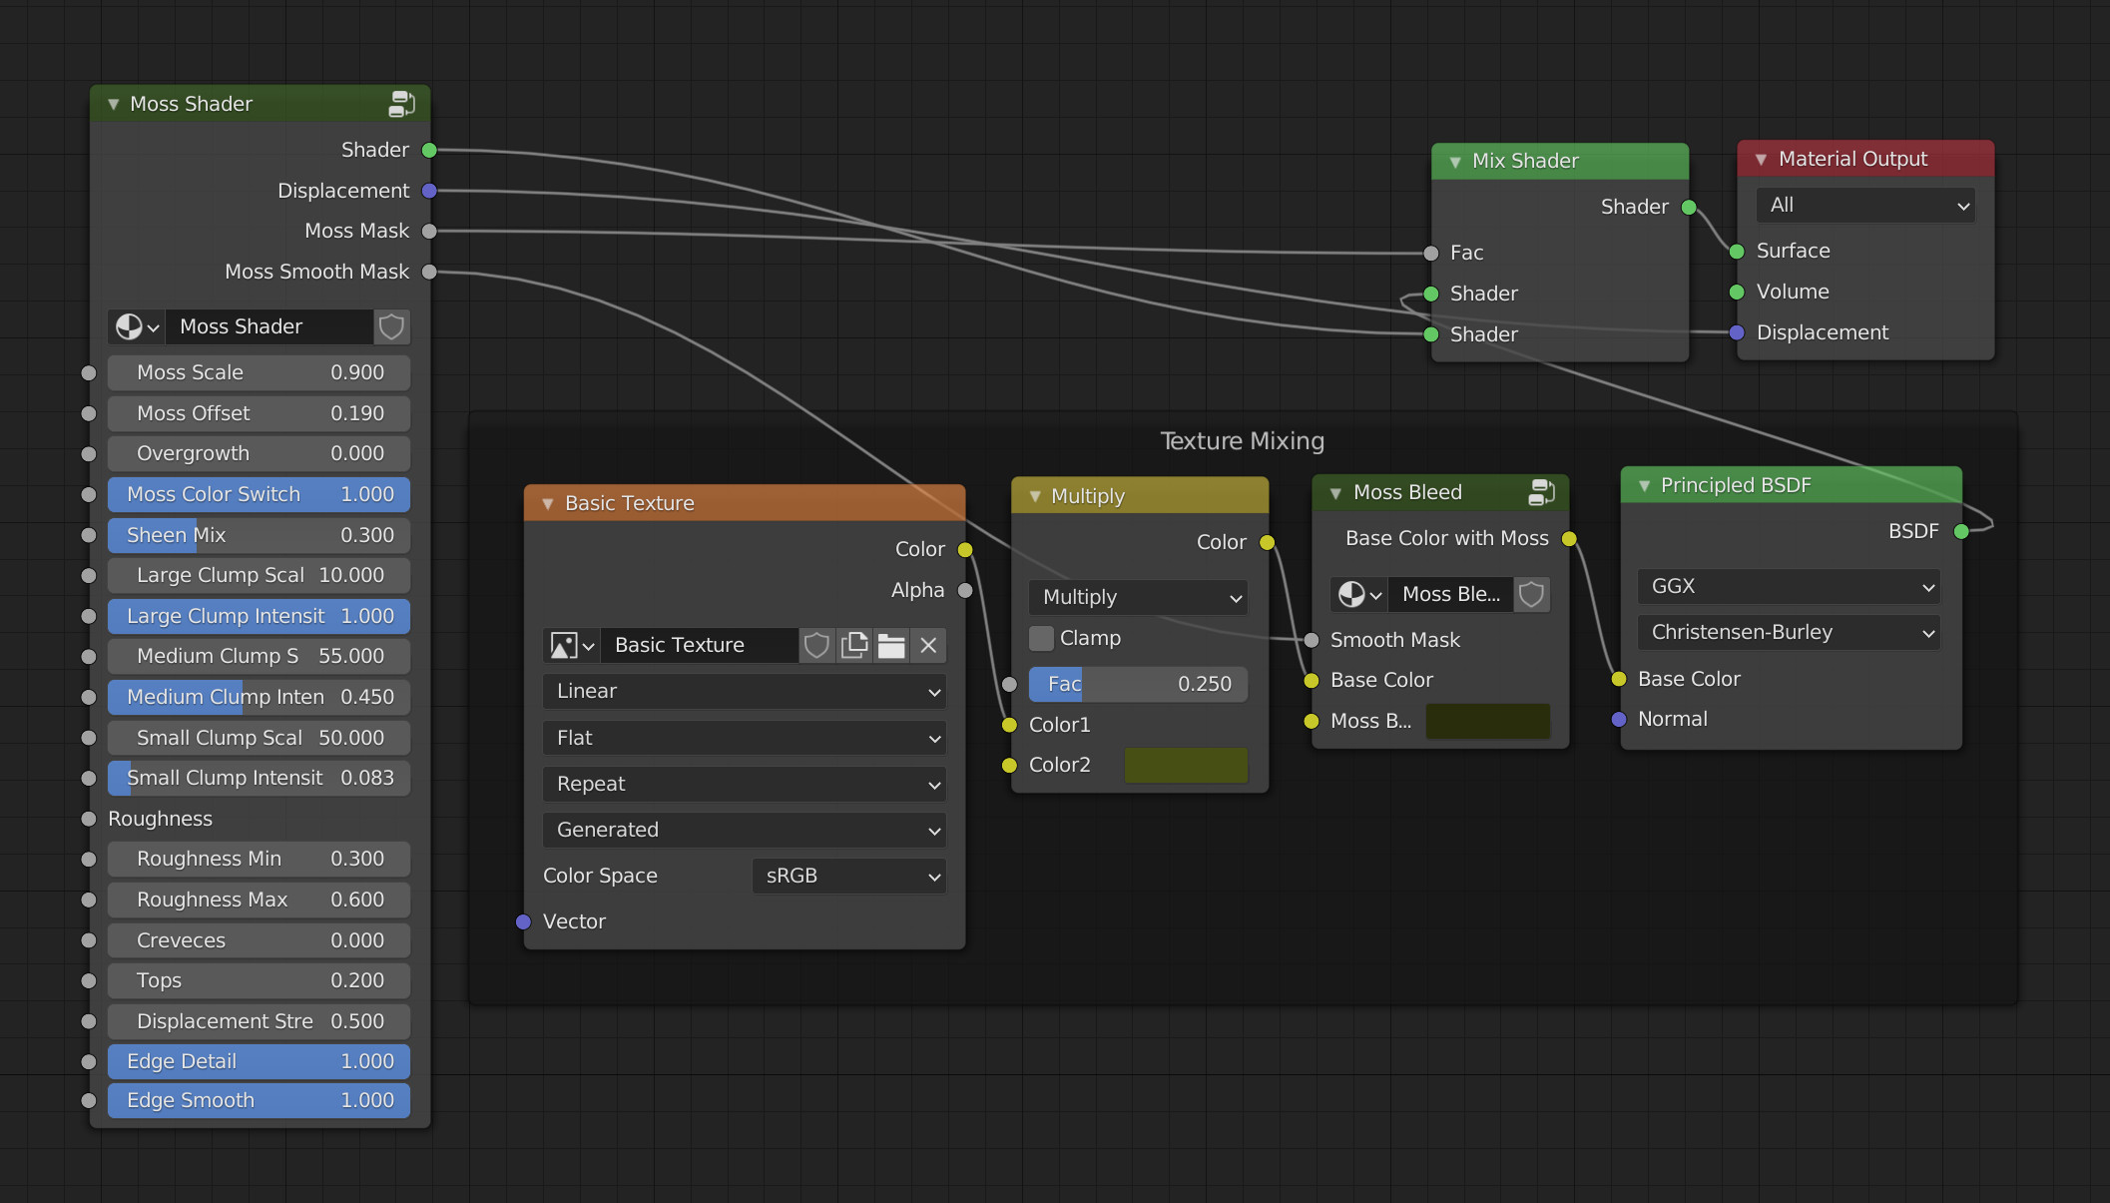
Task: Open image file folder icon in Basic Texture
Action: [891, 645]
